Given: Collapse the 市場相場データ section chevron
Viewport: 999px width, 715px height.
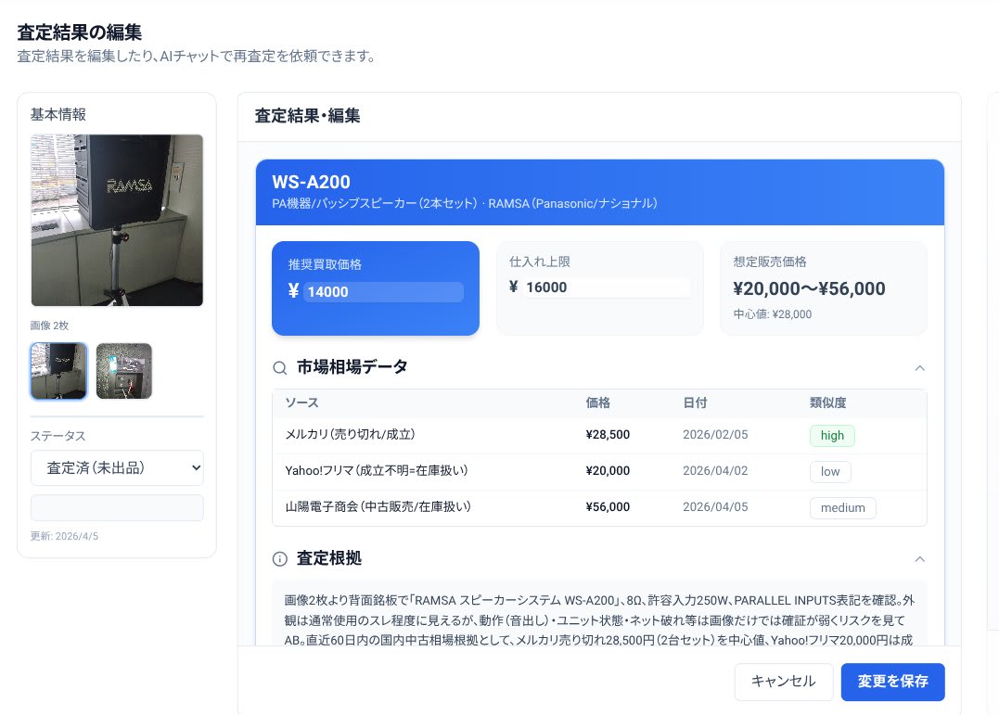Looking at the screenshot, I should [919, 367].
